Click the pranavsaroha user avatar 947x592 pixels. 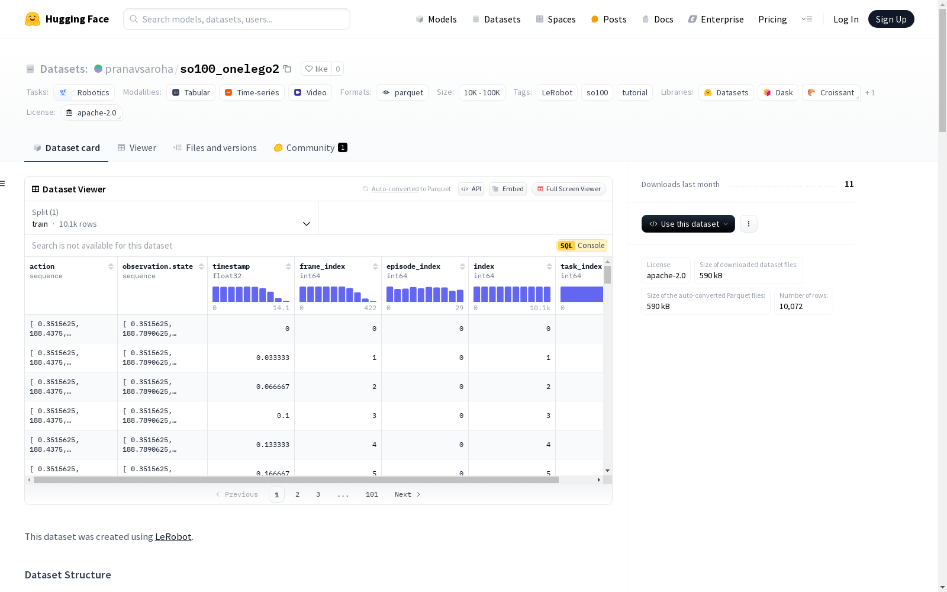click(x=98, y=69)
